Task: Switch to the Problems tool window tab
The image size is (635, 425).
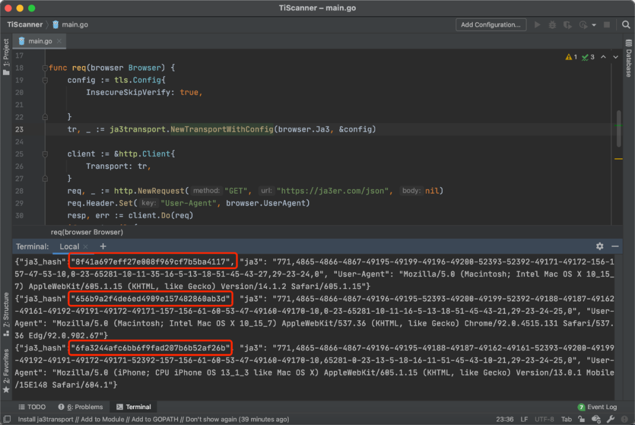Action: (80, 407)
